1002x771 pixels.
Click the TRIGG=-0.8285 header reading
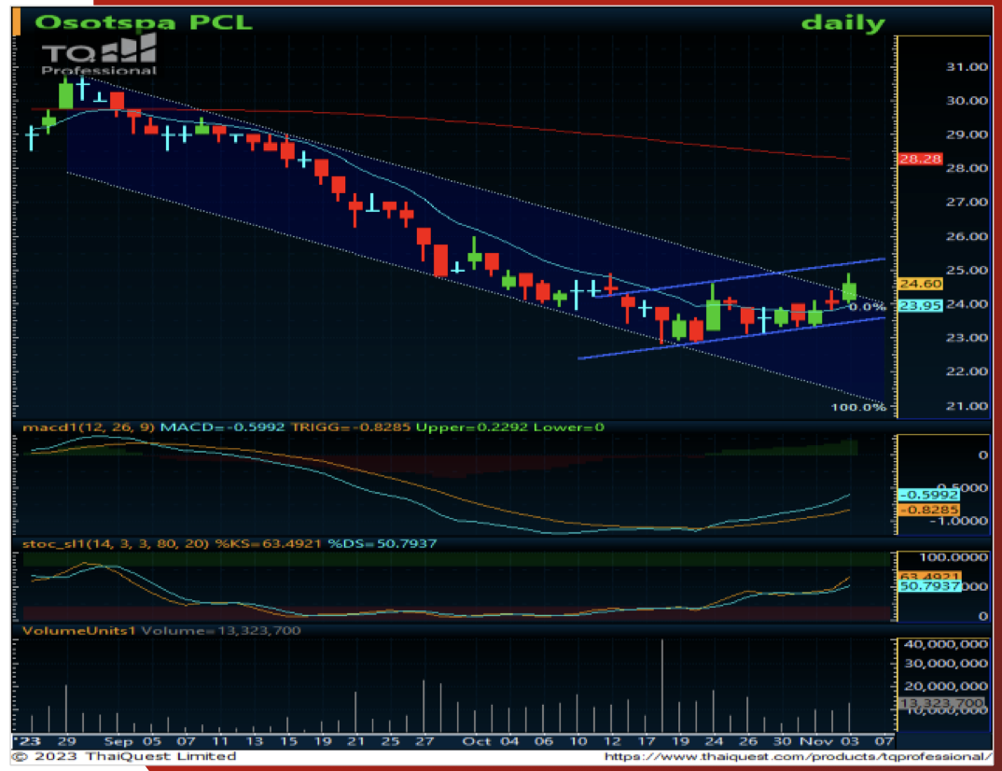pyautogui.click(x=350, y=428)
